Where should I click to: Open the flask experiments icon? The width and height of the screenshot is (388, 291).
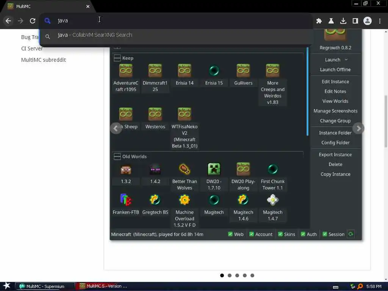click(331, 21)
